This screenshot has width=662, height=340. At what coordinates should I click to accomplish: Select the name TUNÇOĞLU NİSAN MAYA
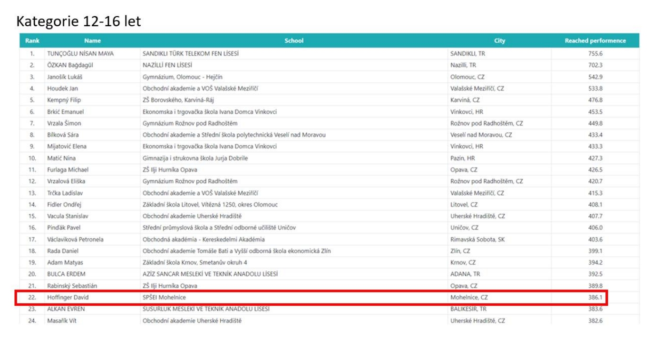pos(80,54)
